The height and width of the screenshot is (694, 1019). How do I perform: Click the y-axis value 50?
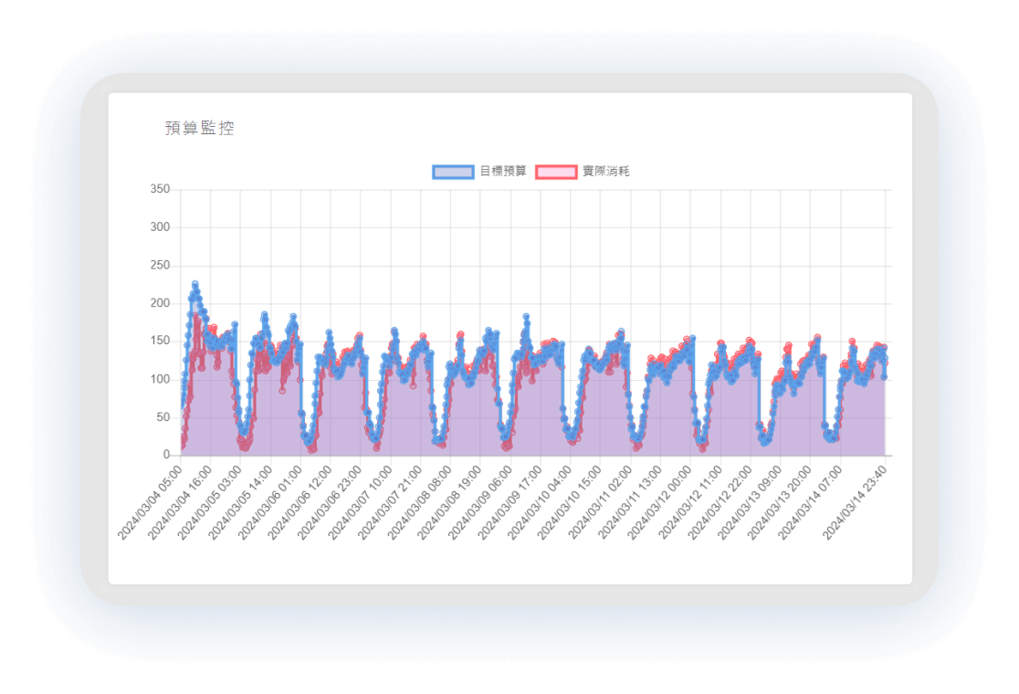point(163,416)
